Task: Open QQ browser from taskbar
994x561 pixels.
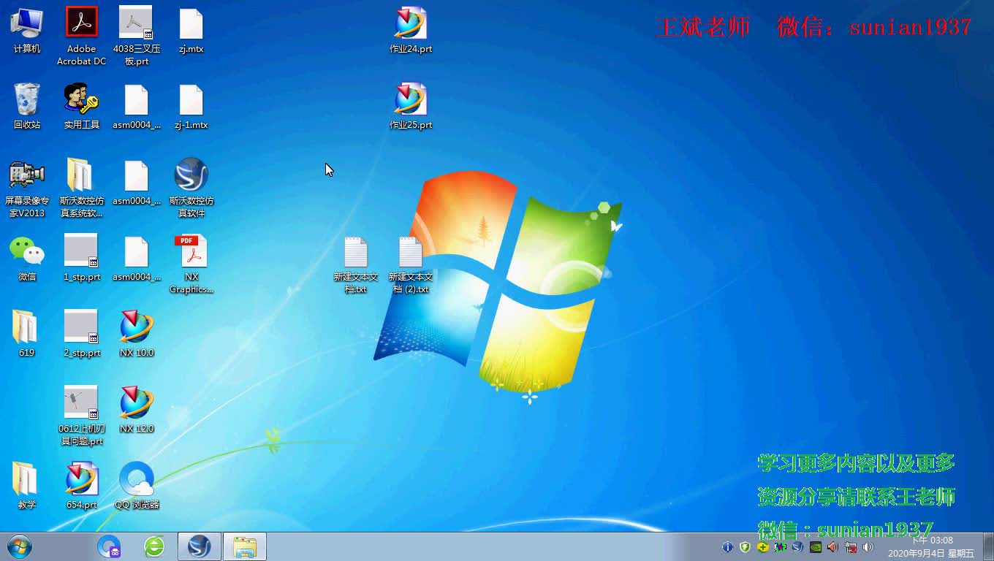Action: click(110, 546)
